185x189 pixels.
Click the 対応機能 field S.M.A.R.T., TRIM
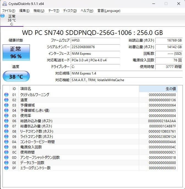coord(126,80)
